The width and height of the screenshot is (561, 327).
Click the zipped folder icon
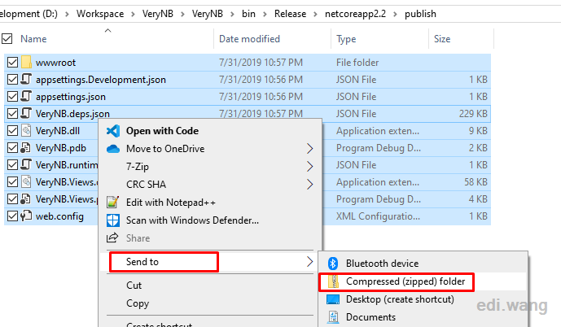click(334, 281)
